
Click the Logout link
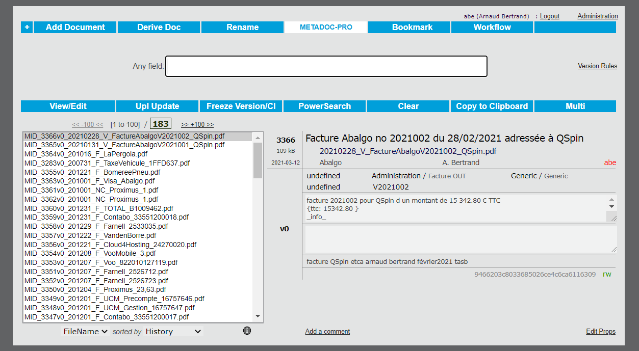click(549, 16)
